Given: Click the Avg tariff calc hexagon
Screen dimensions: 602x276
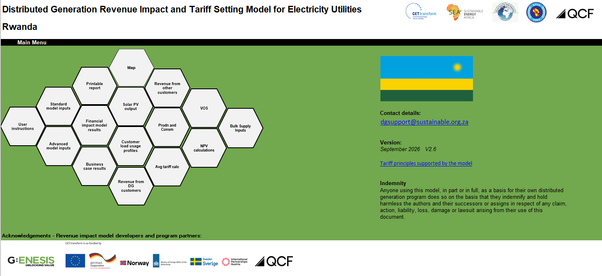Looking at the screenshot, I should (167, 166).
